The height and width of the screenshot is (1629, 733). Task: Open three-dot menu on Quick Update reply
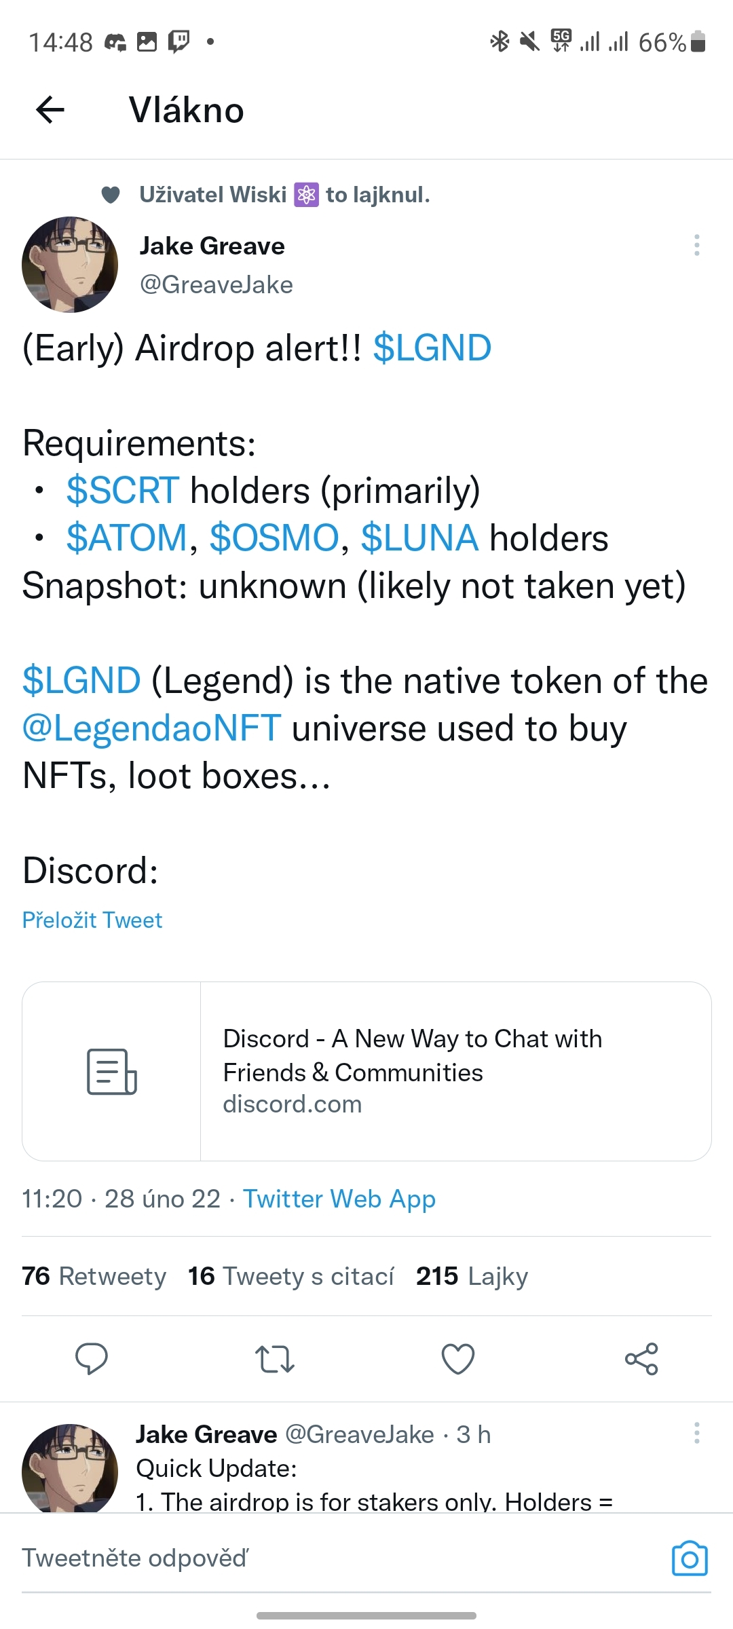coord(696,1433)
